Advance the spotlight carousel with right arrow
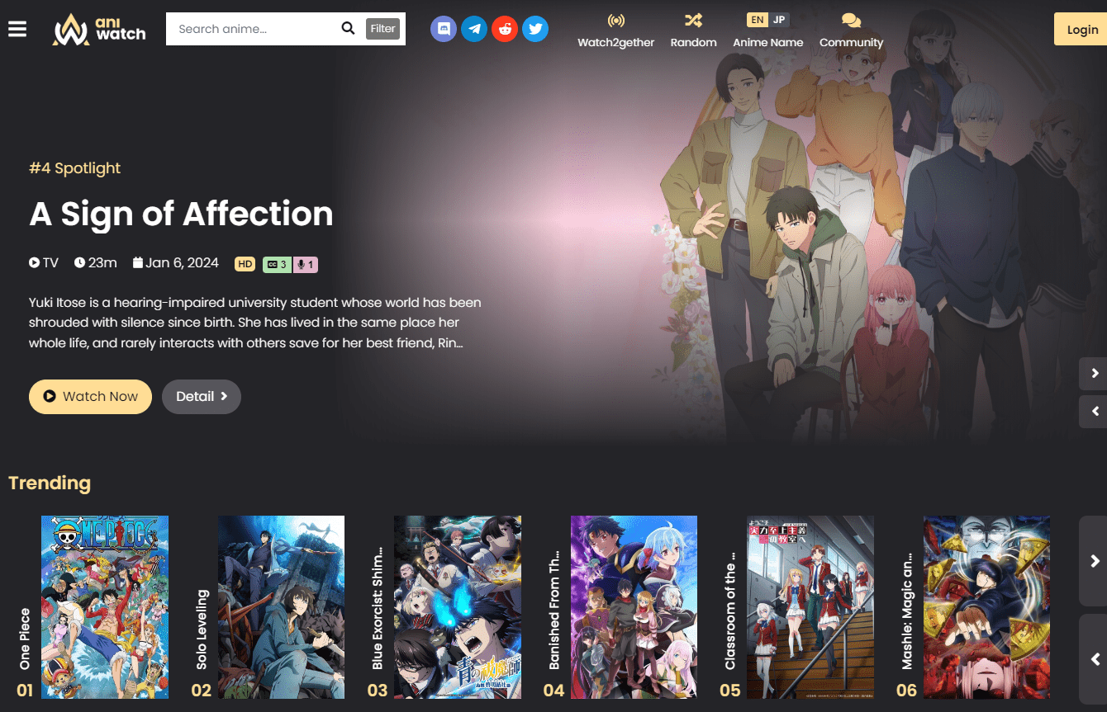 (1094, 373)
